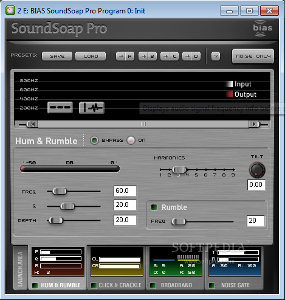The image size is (285, 300).
Task: Click the Input legend swatch
Action: coord(229,84)
